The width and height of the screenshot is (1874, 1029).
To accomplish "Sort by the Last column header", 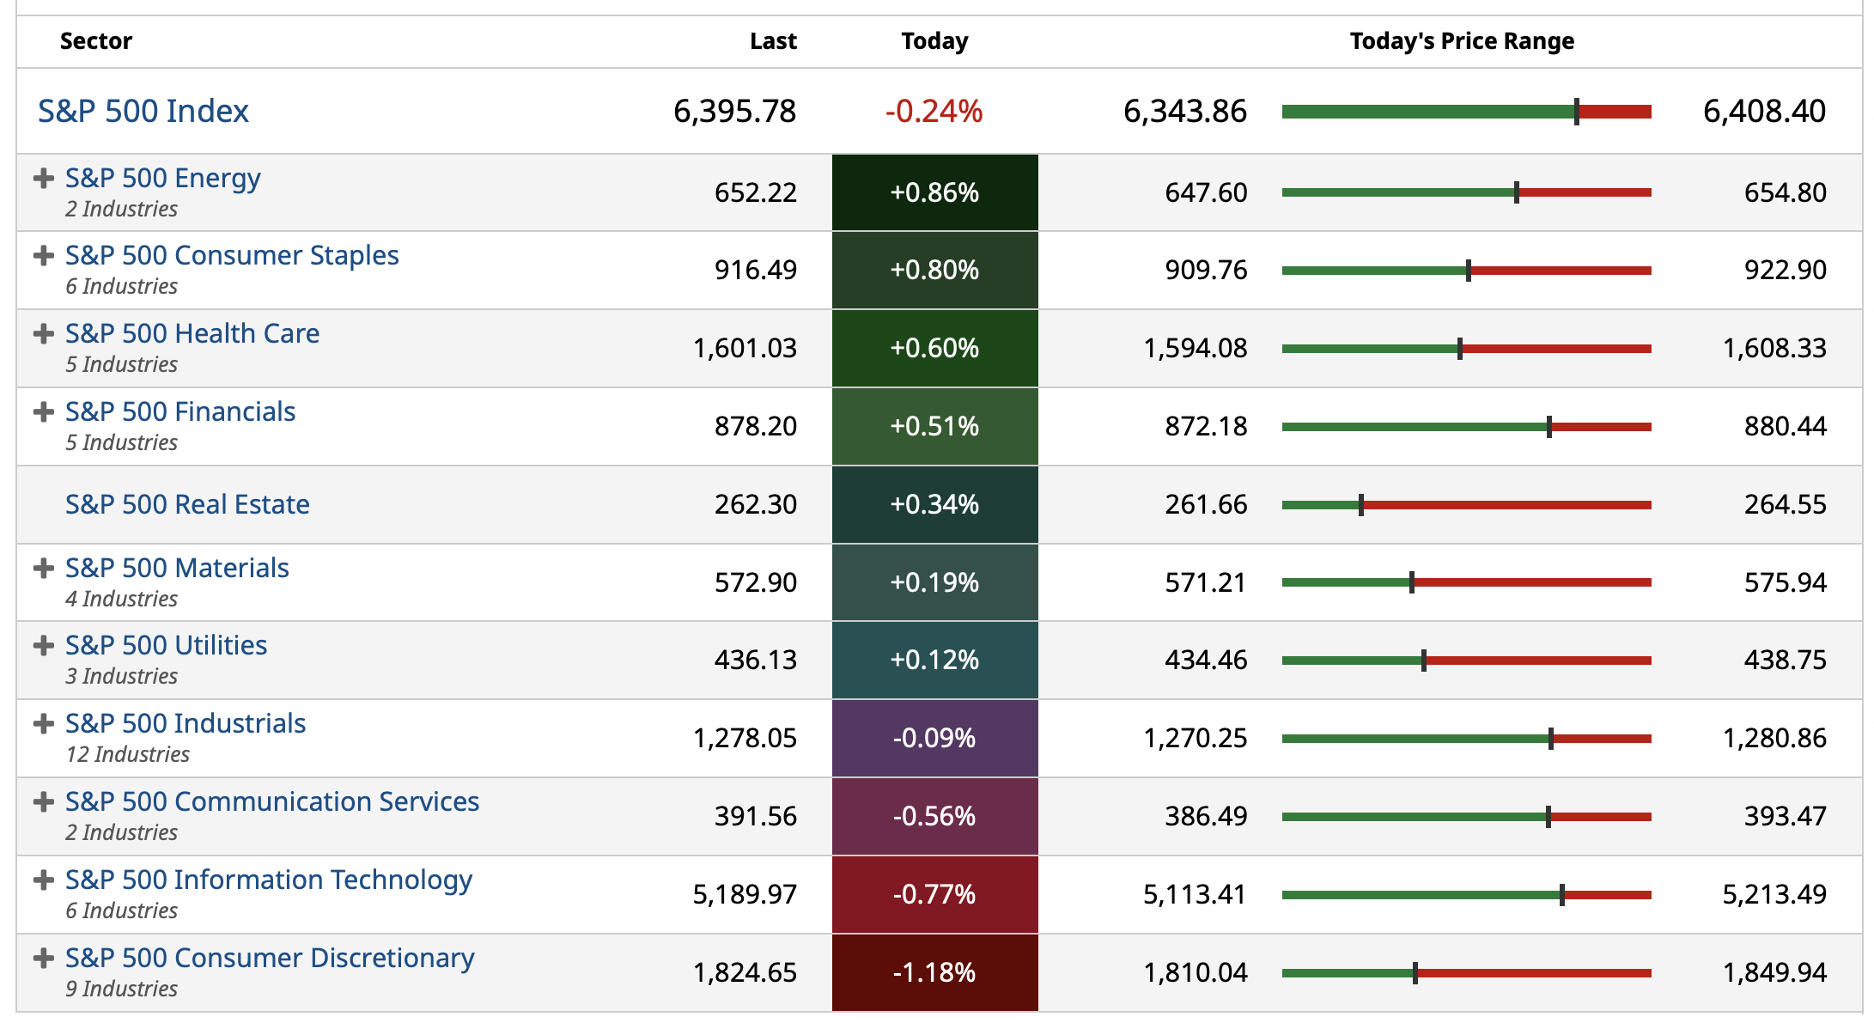I will (x=773, y=41).
